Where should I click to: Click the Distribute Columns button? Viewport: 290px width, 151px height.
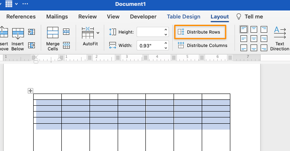(x=203, y=45)
